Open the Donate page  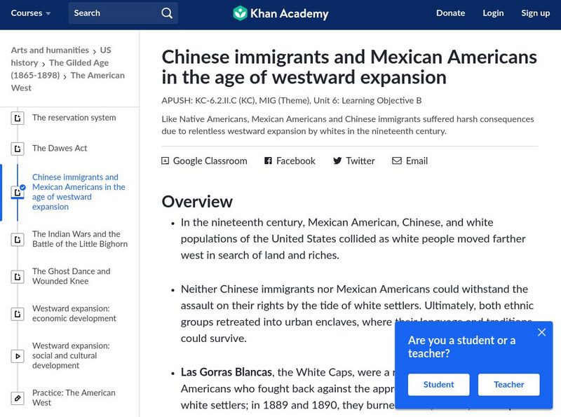pyautogui.click(x=450, y=13)
